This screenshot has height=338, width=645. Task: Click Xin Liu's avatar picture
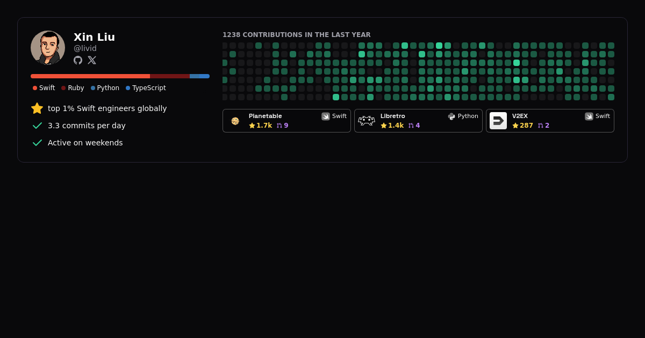(x=48, y=48)
